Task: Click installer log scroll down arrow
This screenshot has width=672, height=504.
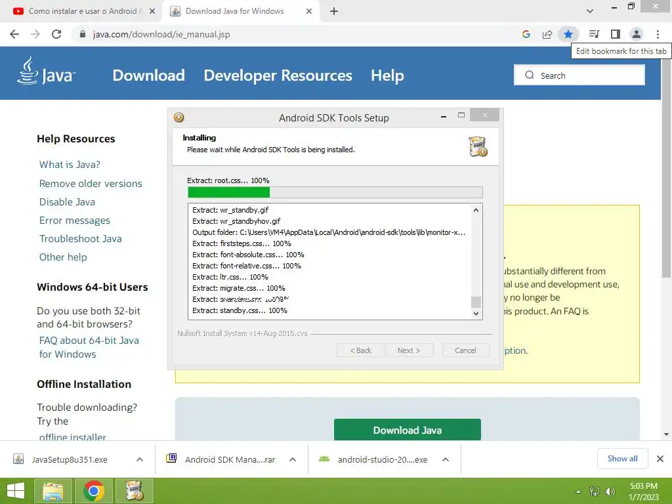Action: (476, 313)
